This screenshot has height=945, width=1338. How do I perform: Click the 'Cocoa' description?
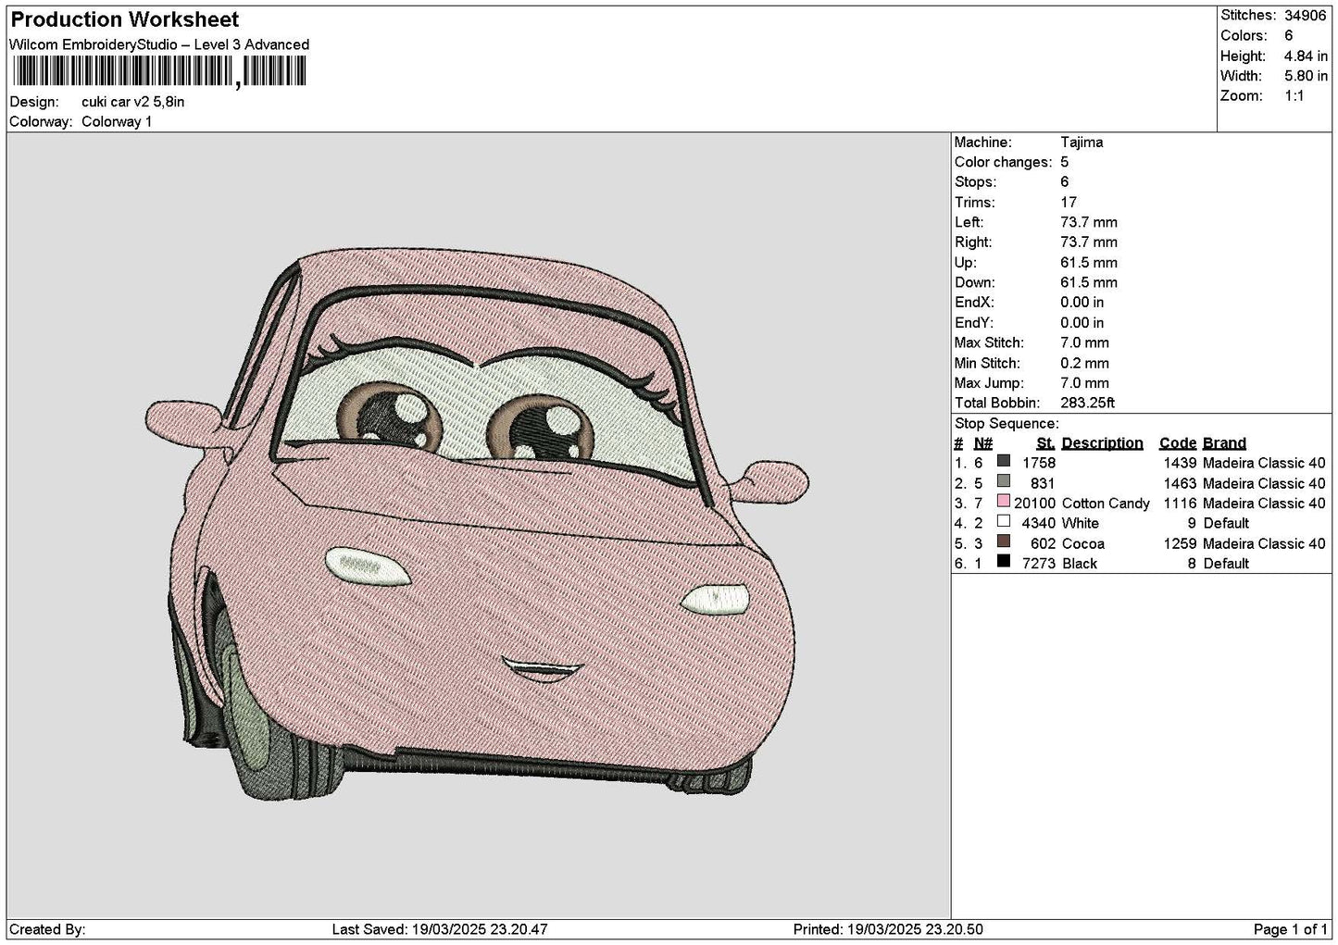coord(1082,543)
